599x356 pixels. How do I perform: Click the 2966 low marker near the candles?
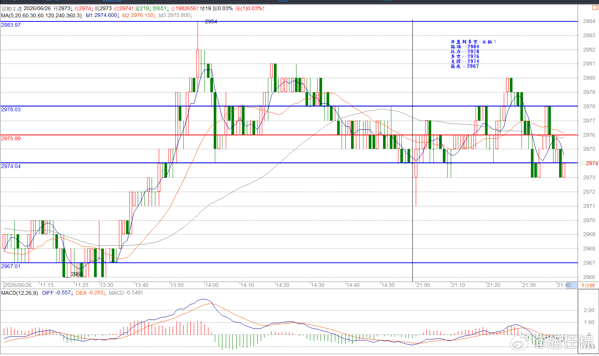[77, 274]
